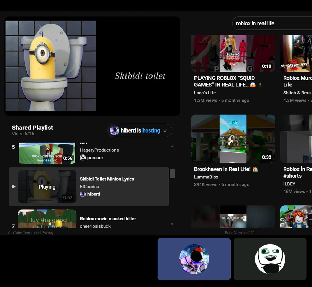Open the red-haired Roblox character thumbnail
312x287 pixels.
click(x=296, y=217)
